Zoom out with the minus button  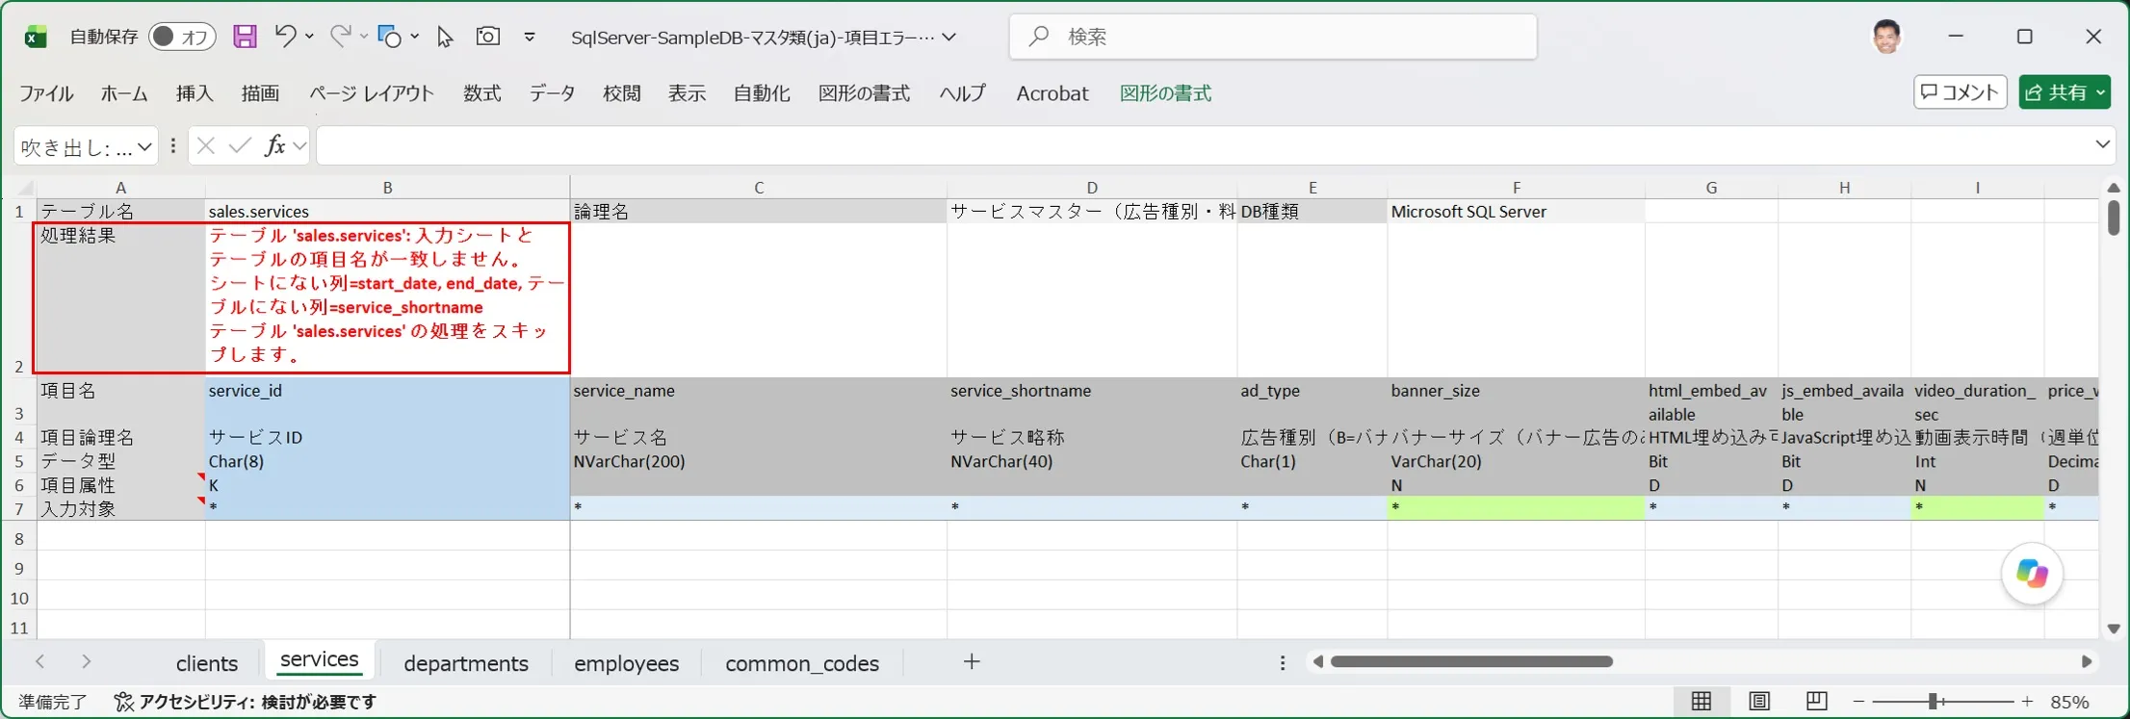(1858, 702)
